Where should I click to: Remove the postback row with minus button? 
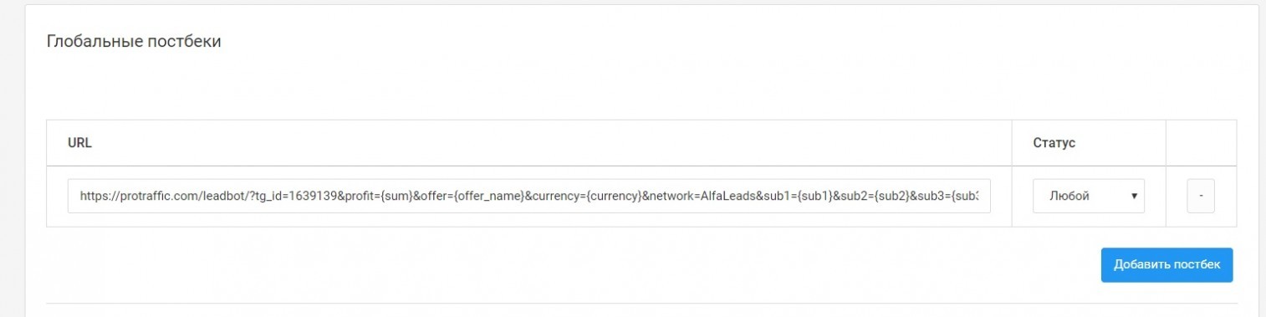click(1201, 196)
